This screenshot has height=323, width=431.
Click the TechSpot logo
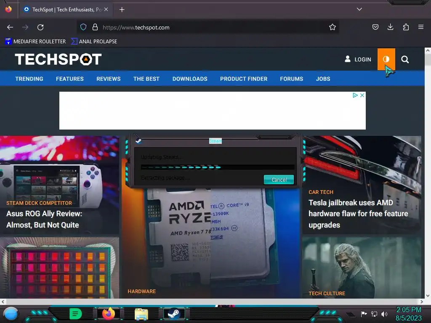(58, 59)
